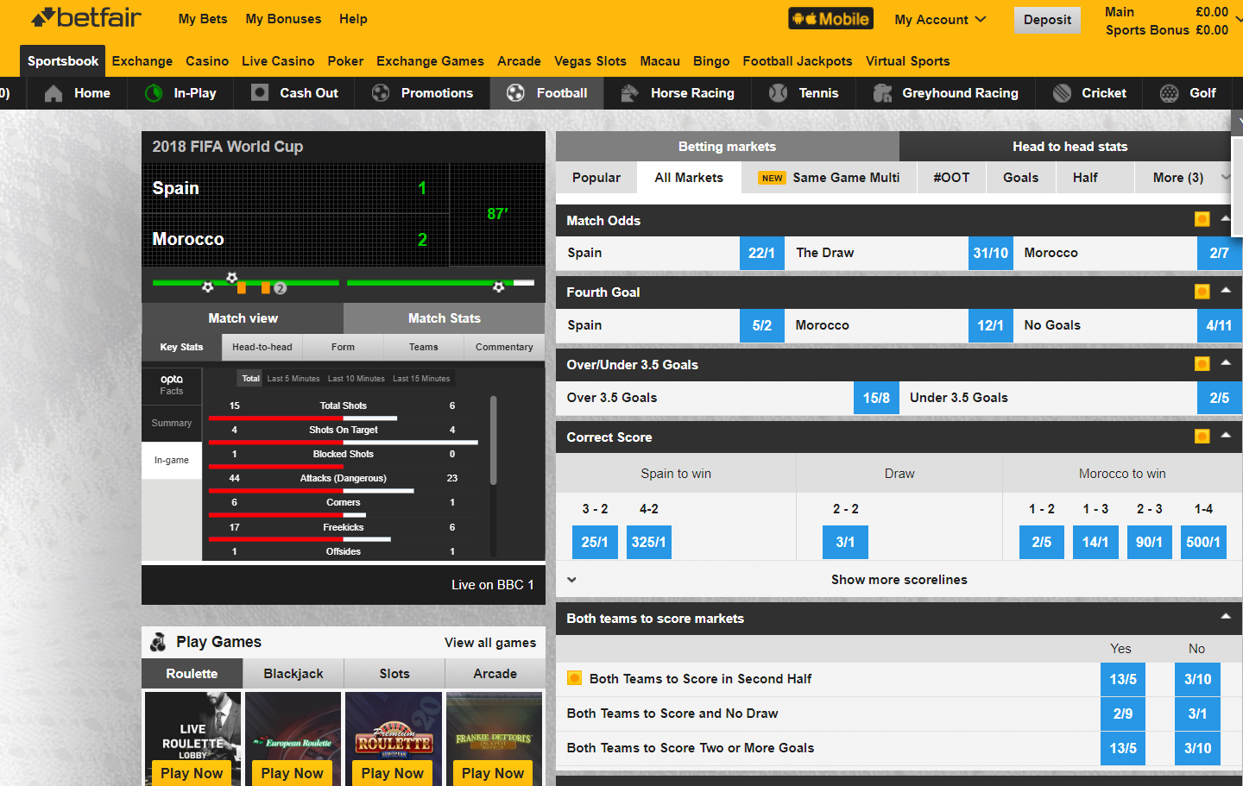Expand Show more scorelines
1243x786 pixels.
pyautogui.click(x=899, y=580)
